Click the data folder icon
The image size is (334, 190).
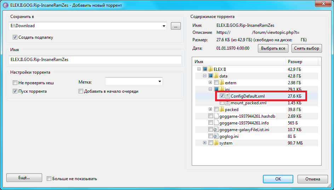pyautogui.click(x=216, y=76)
